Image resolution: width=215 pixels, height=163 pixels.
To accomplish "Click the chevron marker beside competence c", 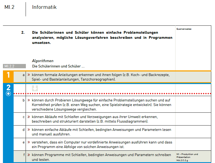I will (29, 117).
